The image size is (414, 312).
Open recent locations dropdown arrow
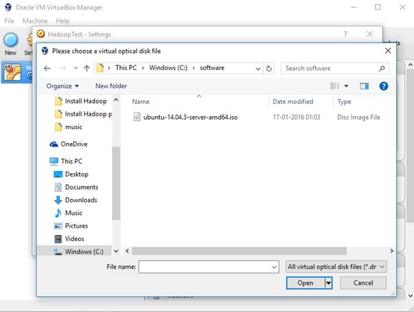(x=76, y=68)
